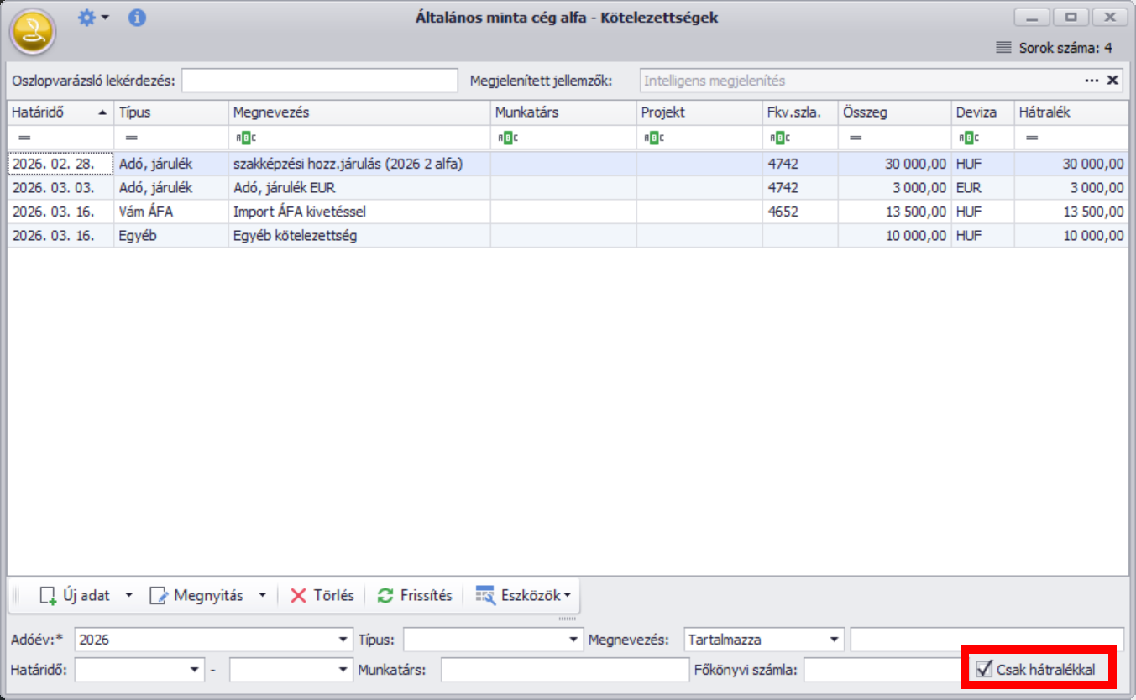The image size is (1136, 700).
Task: Click the Oszlopvarázsló lekérdezés input field
Action: point(320,81)
